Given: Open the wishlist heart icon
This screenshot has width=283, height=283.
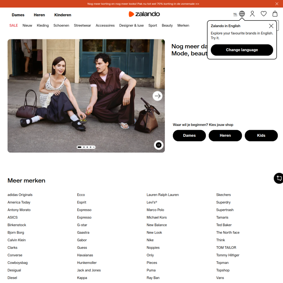Looking at the screenshot, I should (x=264, y=14).
